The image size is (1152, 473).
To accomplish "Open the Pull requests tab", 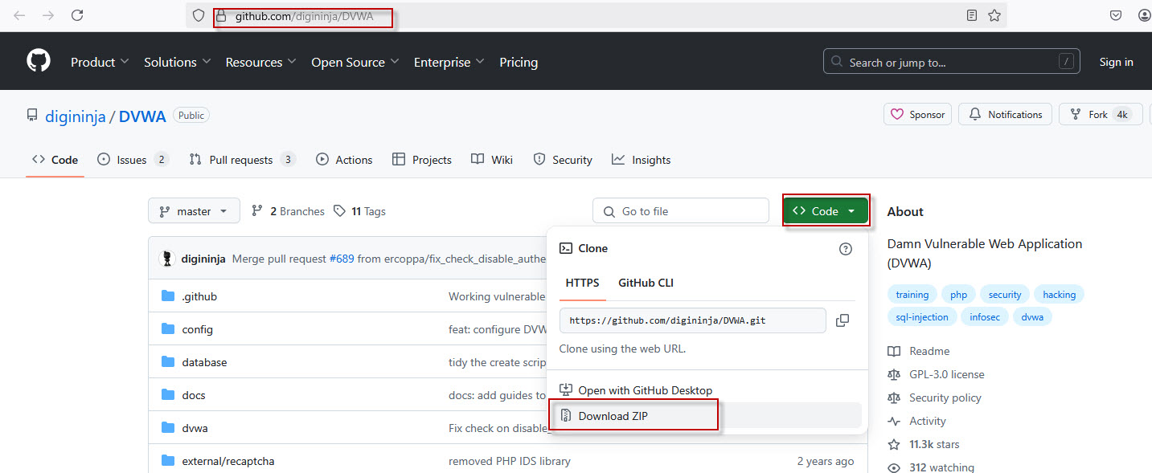I will point(242,160).
